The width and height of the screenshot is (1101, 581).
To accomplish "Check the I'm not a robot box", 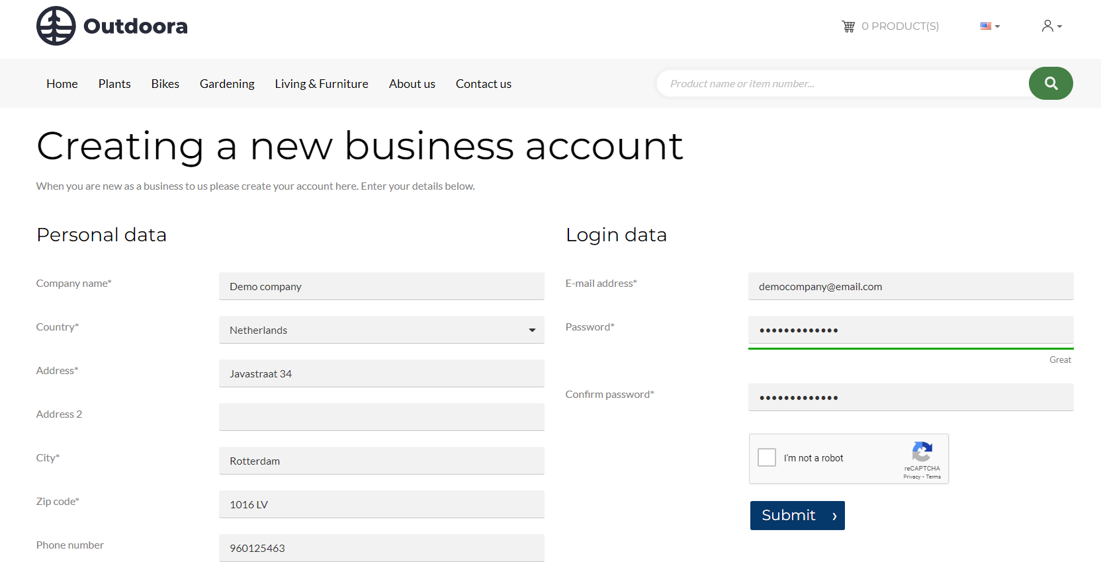I will click(x=767, y=457).
